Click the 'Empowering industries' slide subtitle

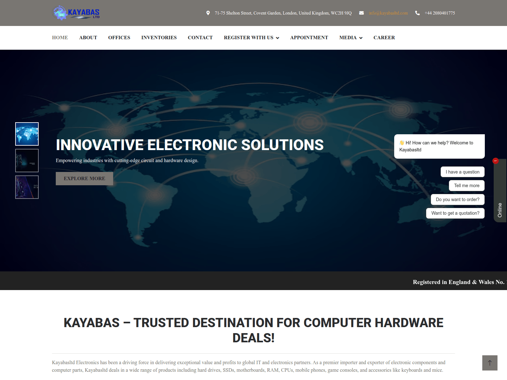(x=127, y=161)
